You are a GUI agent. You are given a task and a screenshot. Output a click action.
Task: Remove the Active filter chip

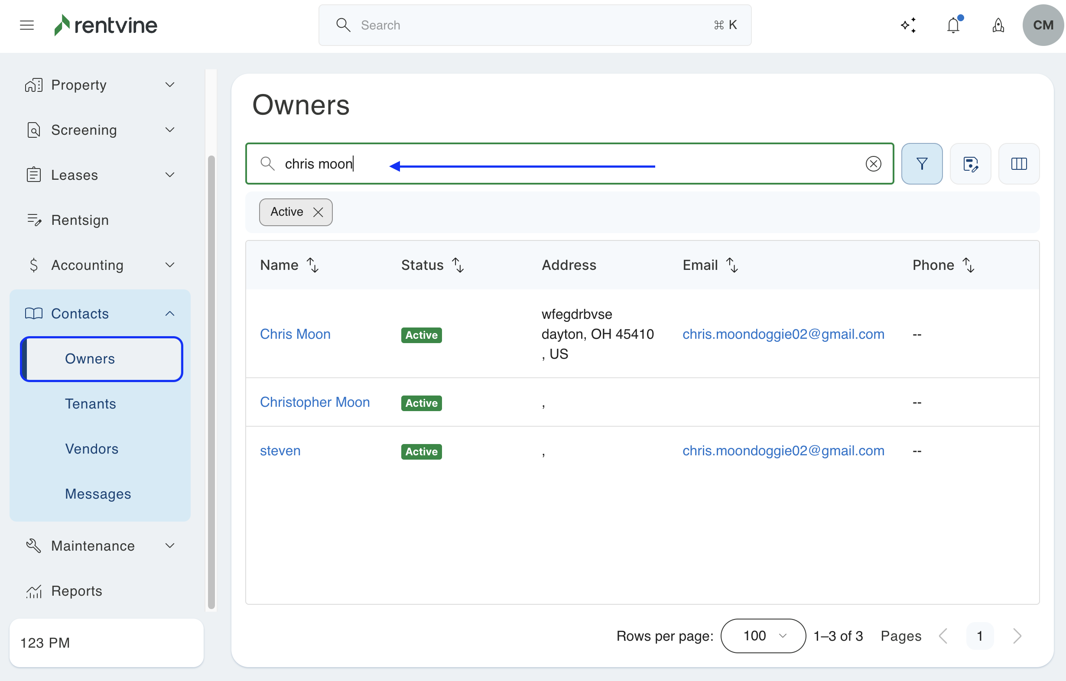(x=318, y=212)
